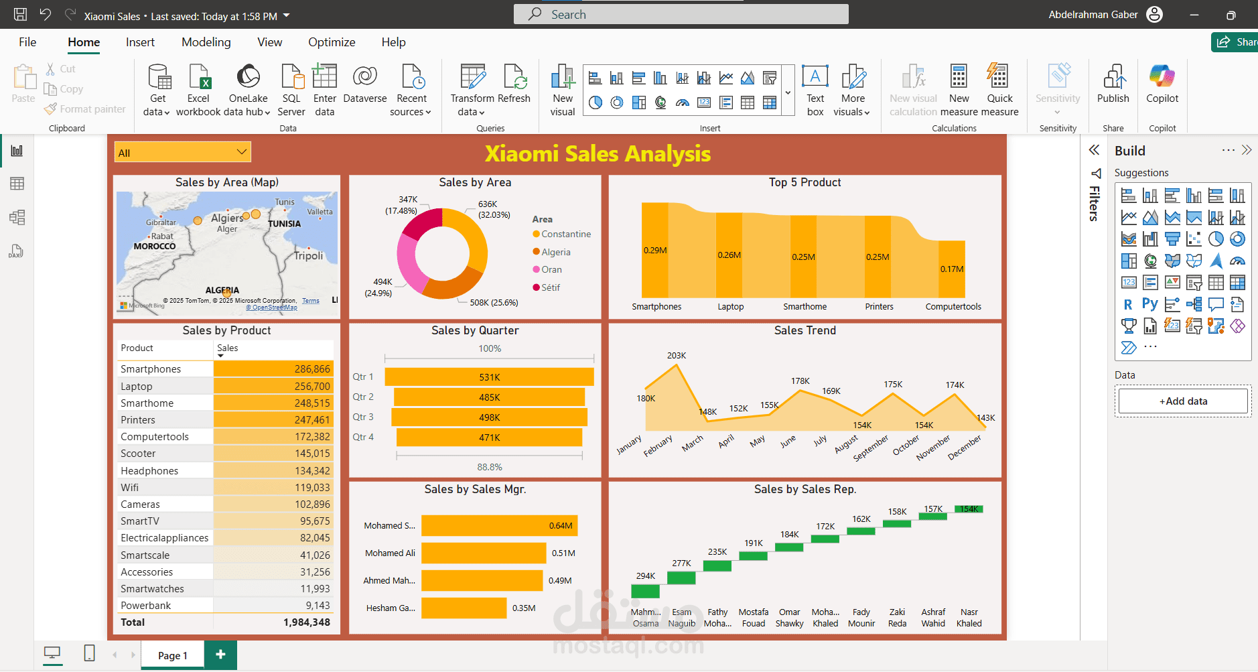Screen dimensions: 1258x672
Task: Open the File menu
Action: pyautogui.click(x=27, y=42)
